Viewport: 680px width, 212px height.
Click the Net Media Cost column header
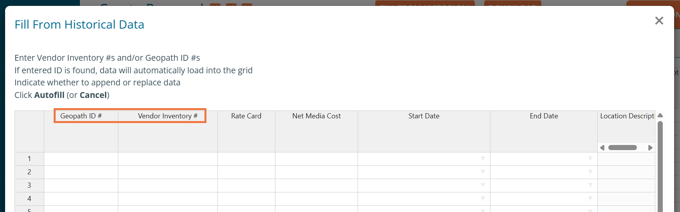(316, 116)
